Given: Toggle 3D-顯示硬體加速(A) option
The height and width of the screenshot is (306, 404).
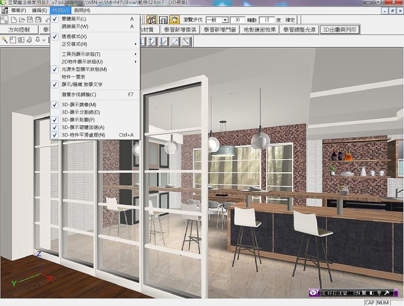Looking at the screenshot, I should point(95,127).
